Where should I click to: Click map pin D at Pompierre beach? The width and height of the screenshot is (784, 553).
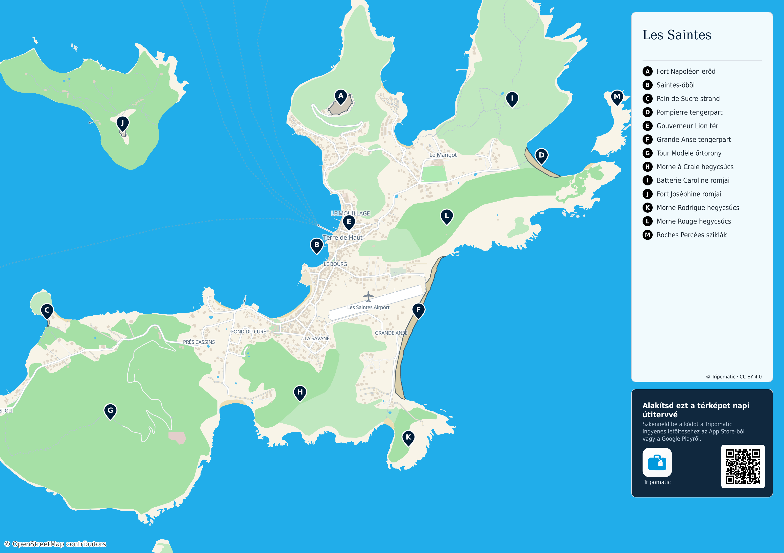(x=541, y=156)
